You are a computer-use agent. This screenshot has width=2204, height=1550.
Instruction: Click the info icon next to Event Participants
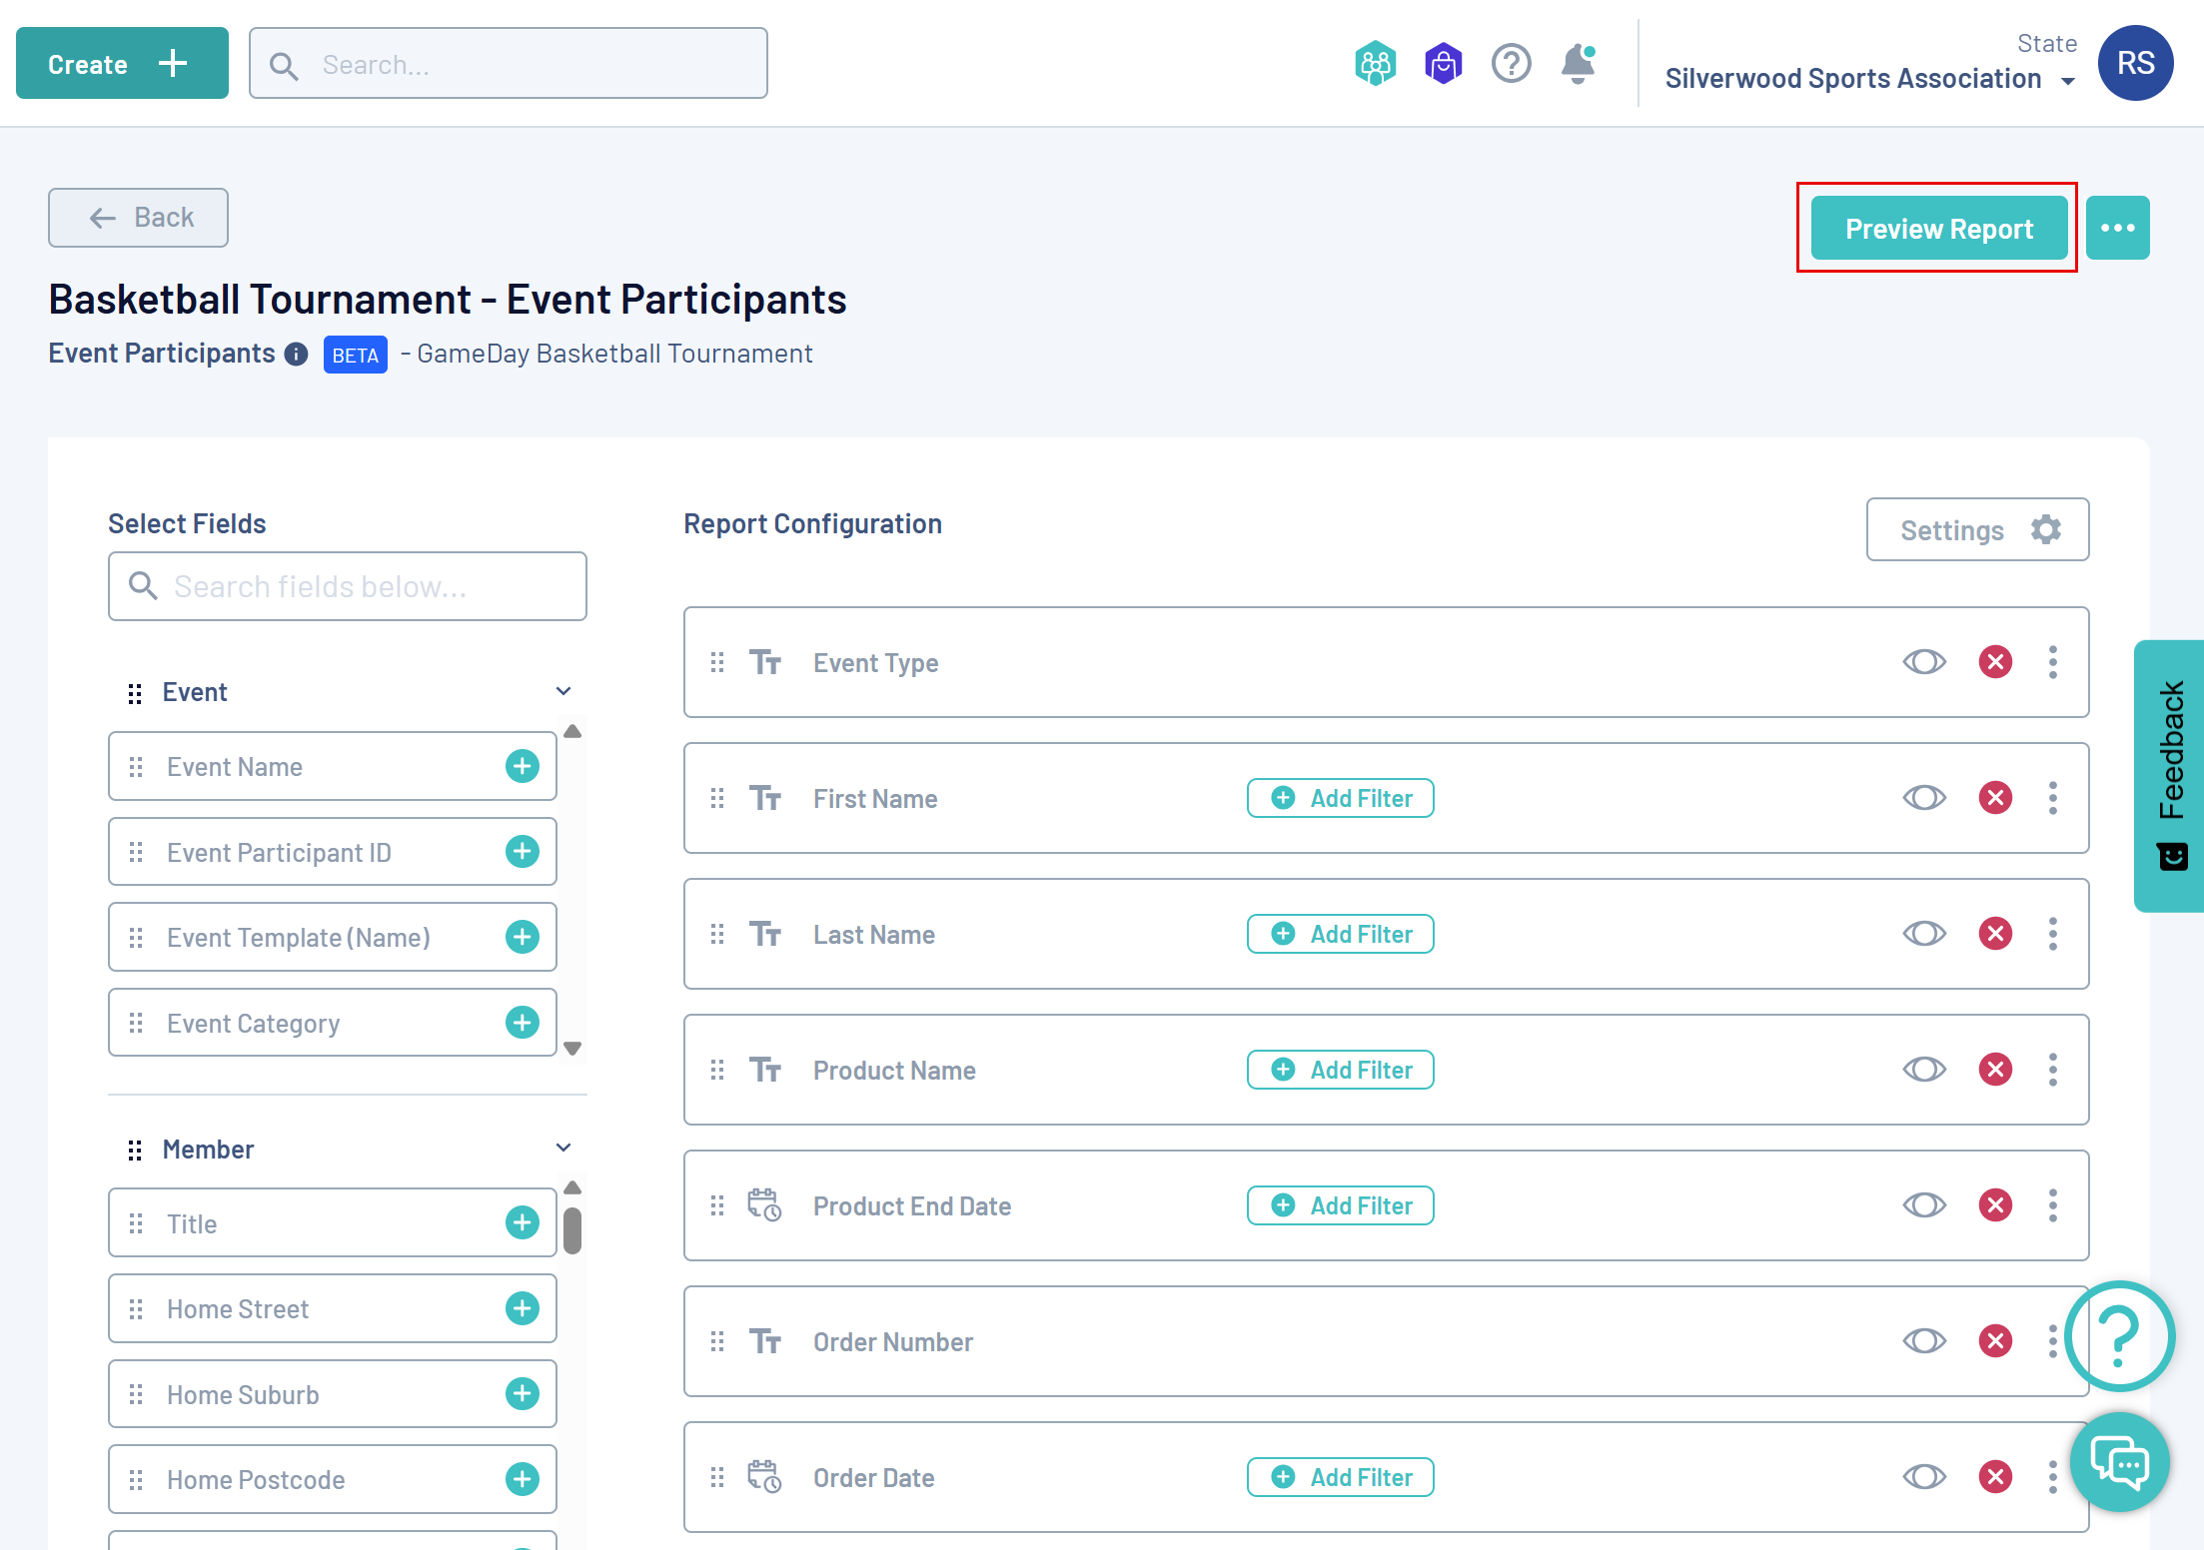click(296, 355)
